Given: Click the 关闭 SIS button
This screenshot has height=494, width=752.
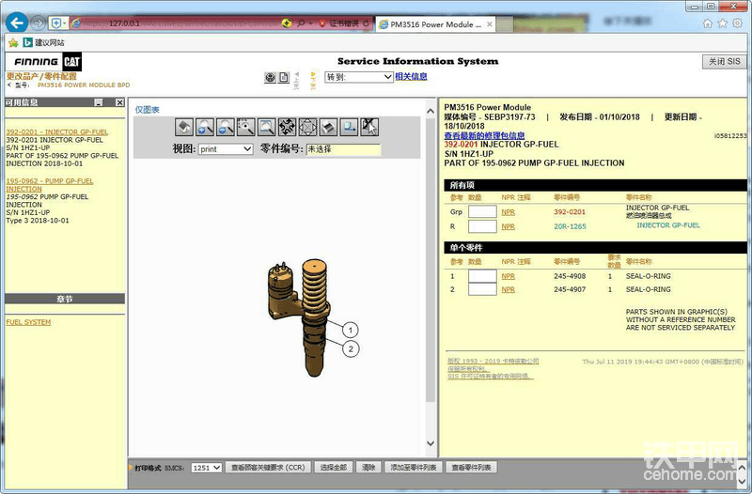Looking at the screenshot, I should point(724,61).
